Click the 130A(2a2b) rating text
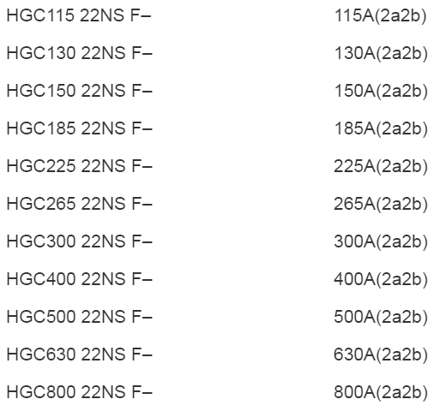 click(381, 53)
